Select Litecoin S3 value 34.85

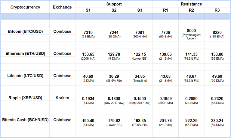[x=140, y=76]
